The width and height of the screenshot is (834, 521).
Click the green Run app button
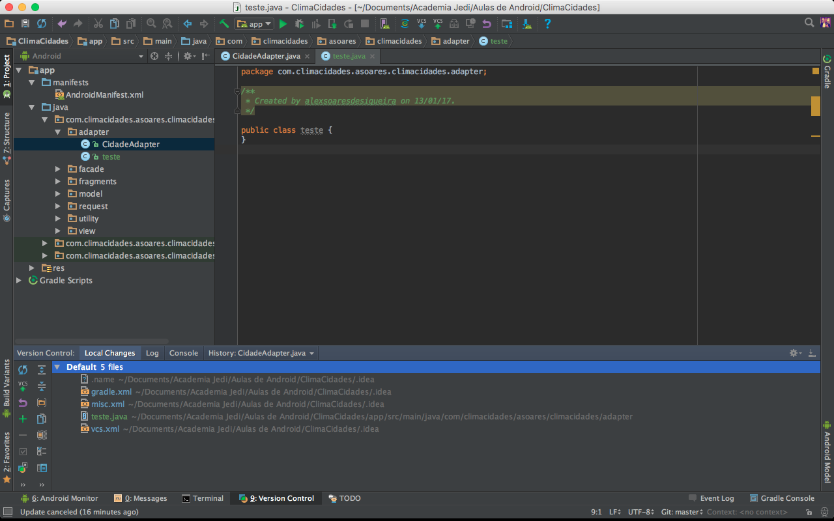tap(283, 24)
